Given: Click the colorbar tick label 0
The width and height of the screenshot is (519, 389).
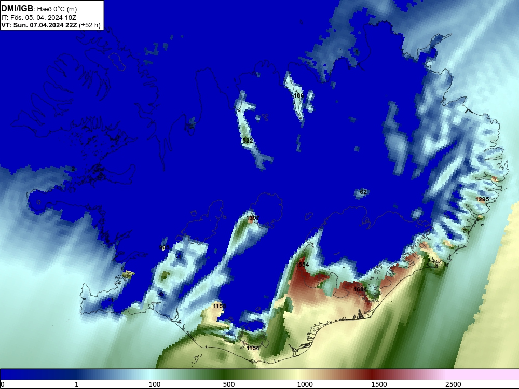Looking at the screenshot, I should pyautogui.click(x=3, y=384).
